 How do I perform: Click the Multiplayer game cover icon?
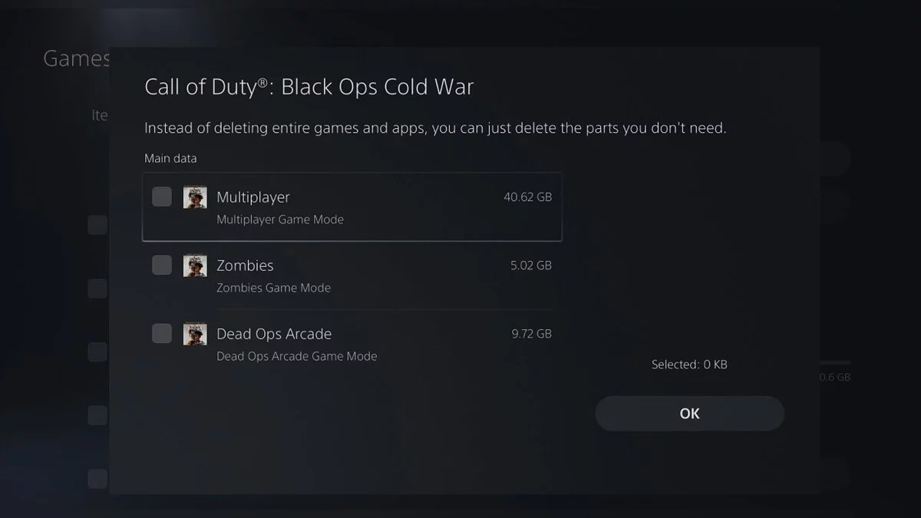click(195, 197)
